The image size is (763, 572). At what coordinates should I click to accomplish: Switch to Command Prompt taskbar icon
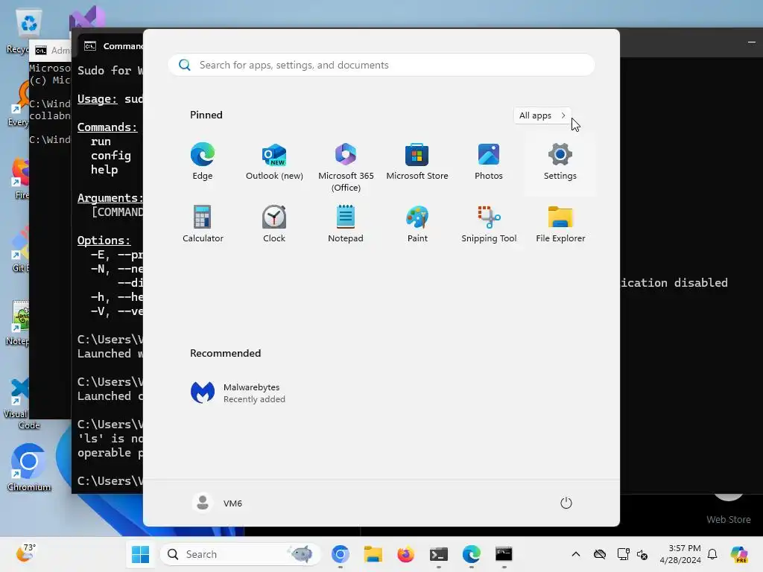coord(504,554)
